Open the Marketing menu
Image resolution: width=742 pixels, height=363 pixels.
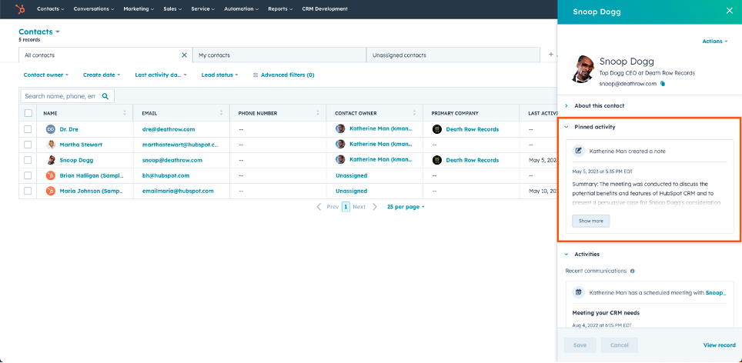139,9
